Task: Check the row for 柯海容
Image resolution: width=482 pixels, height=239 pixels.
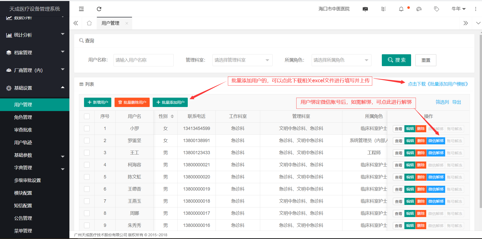Action: point(87,165)
